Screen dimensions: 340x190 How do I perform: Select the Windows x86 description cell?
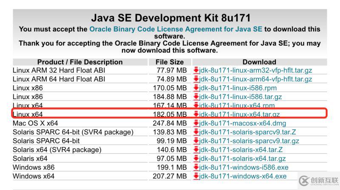tap(34, 167)
